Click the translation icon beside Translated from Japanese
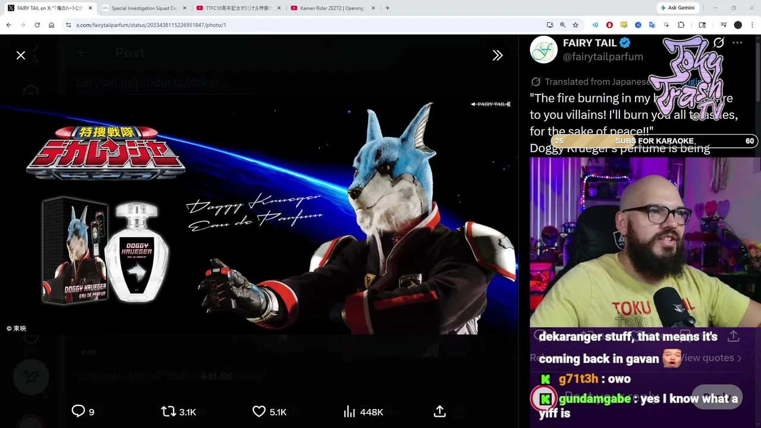This screenshot has height=428, width=761. coord(536,82)
